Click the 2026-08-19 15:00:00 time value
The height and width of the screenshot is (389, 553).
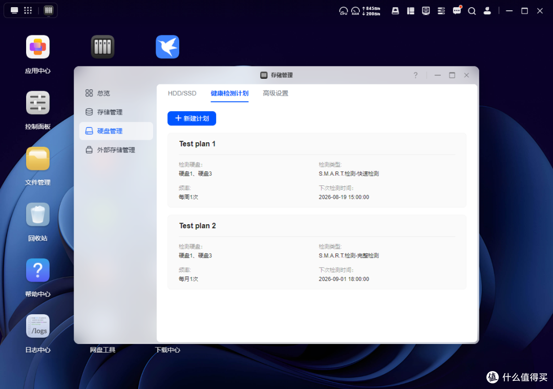tap(344, 197)
